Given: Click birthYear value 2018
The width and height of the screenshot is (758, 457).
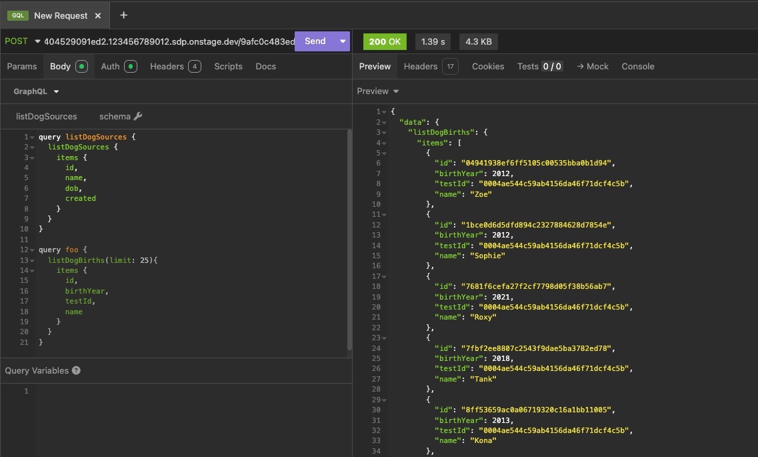Looking at the screenshot, I should point(501,358).
